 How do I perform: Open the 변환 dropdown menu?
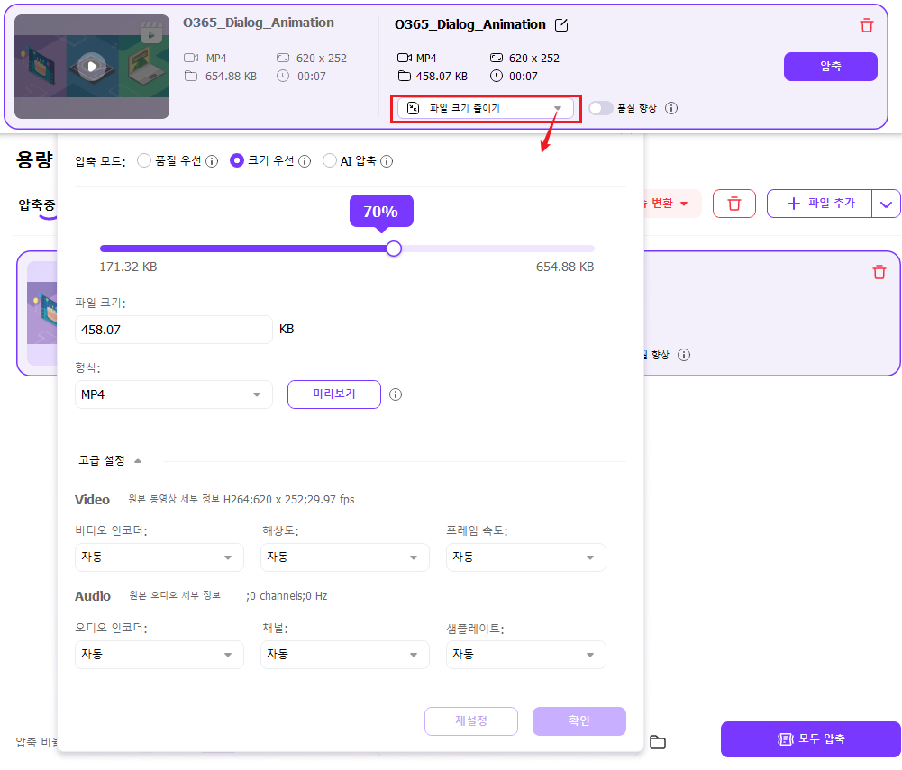coord(674,204)
